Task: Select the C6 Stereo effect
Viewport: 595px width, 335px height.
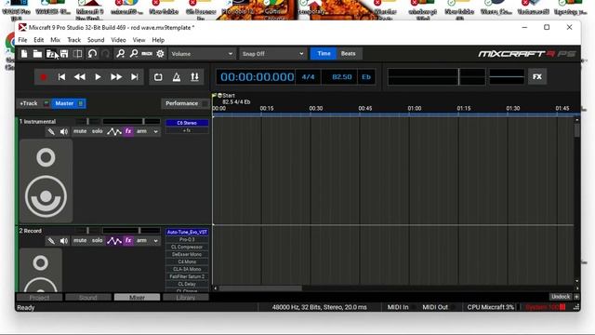Action: (187, 123)
